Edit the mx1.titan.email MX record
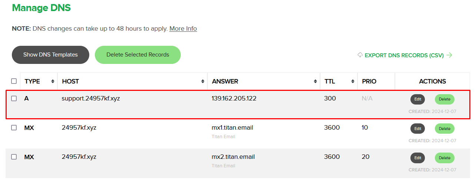The image size is (476, 181). tap(417, 129)
